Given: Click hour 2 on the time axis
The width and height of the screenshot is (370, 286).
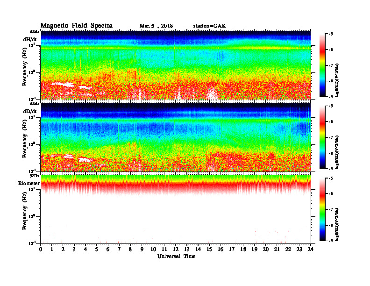Looking at the screenshot, I should [x=63, y=250].
